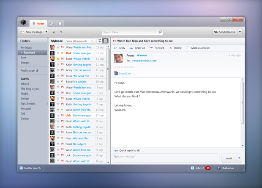262x188 pixels.
Task: Click the send button
Action: point(229,158)
